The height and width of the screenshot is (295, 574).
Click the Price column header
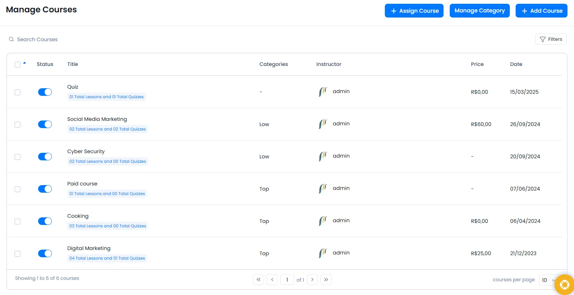pos(477,64)
